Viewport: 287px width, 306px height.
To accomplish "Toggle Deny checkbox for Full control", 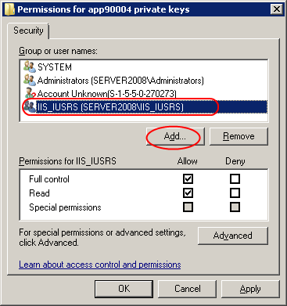I will coord(235,179).
